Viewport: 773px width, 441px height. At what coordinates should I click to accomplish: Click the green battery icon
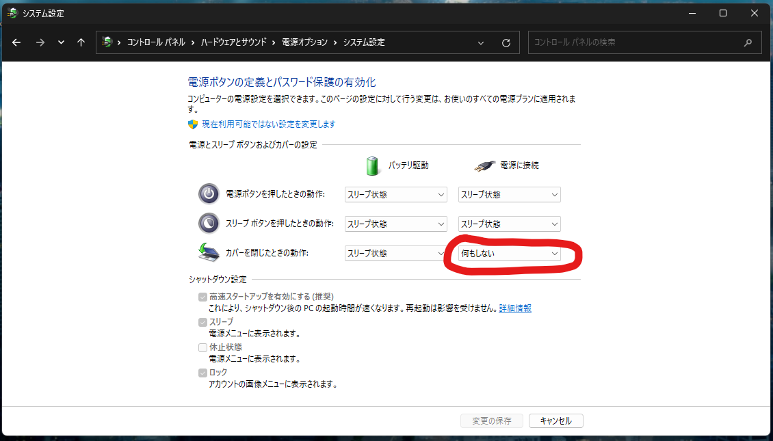click(373, 165)
